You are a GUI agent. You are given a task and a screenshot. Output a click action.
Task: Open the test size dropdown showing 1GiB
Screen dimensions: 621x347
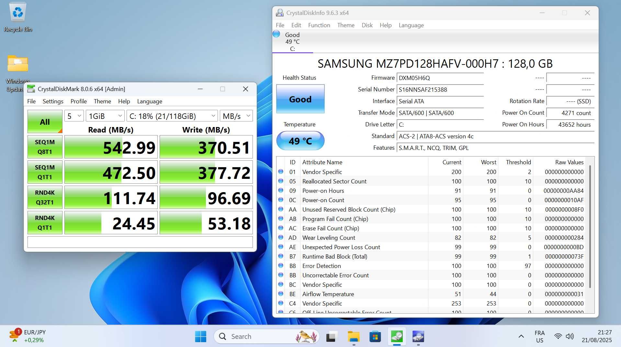tap(105, 116)
